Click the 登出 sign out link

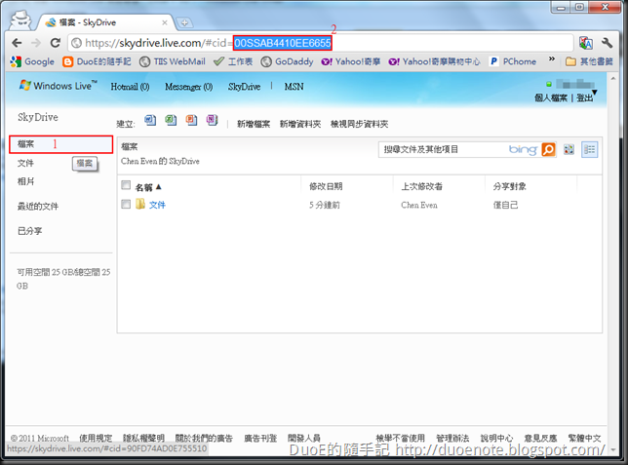coord(584,97)
